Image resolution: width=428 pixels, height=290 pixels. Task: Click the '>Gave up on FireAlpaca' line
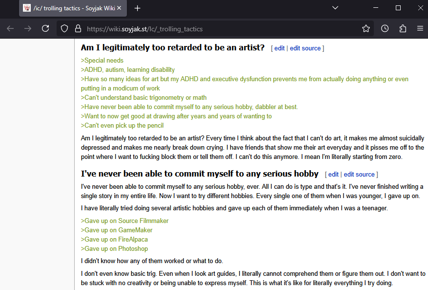pyautogui.click(x=114, y=240)
